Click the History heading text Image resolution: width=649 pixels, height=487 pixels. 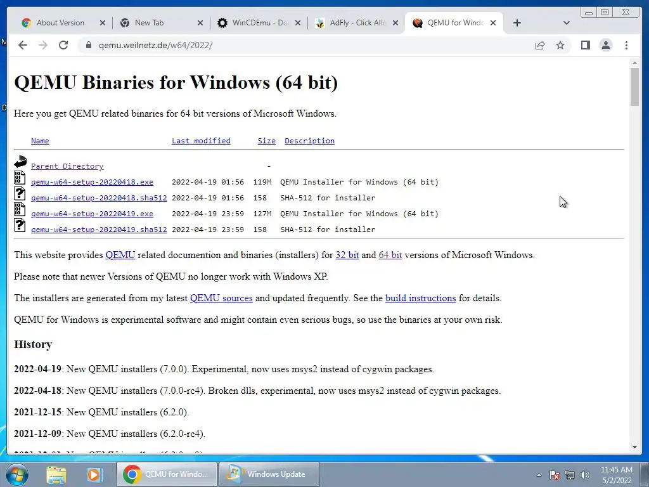[33, 344]
